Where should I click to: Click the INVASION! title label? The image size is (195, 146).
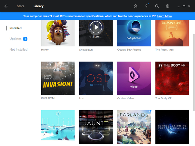coord(48,98)
